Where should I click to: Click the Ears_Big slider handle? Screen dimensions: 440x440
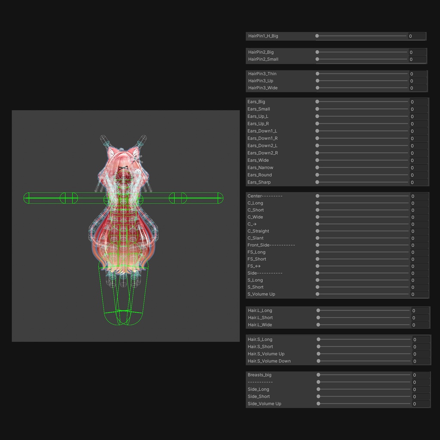pyautogui.click(x=318, y=102)
